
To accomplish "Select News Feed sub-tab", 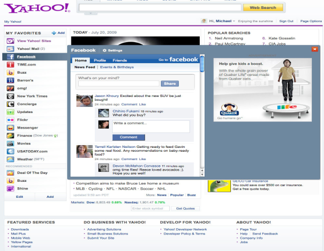I will pyautogui.click(x=85, y=67).
